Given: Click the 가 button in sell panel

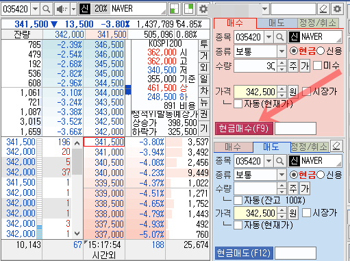Looking at the screenshot, I should pyautogui.click(x=305, y=188).
